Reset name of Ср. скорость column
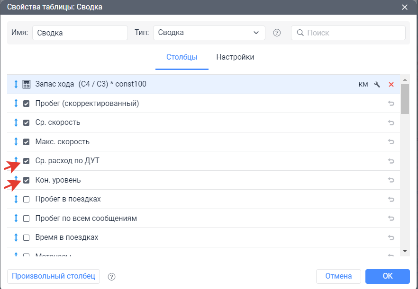Image resolution: width=418 pixels, height=289 pixels. [x=391, y=123]
